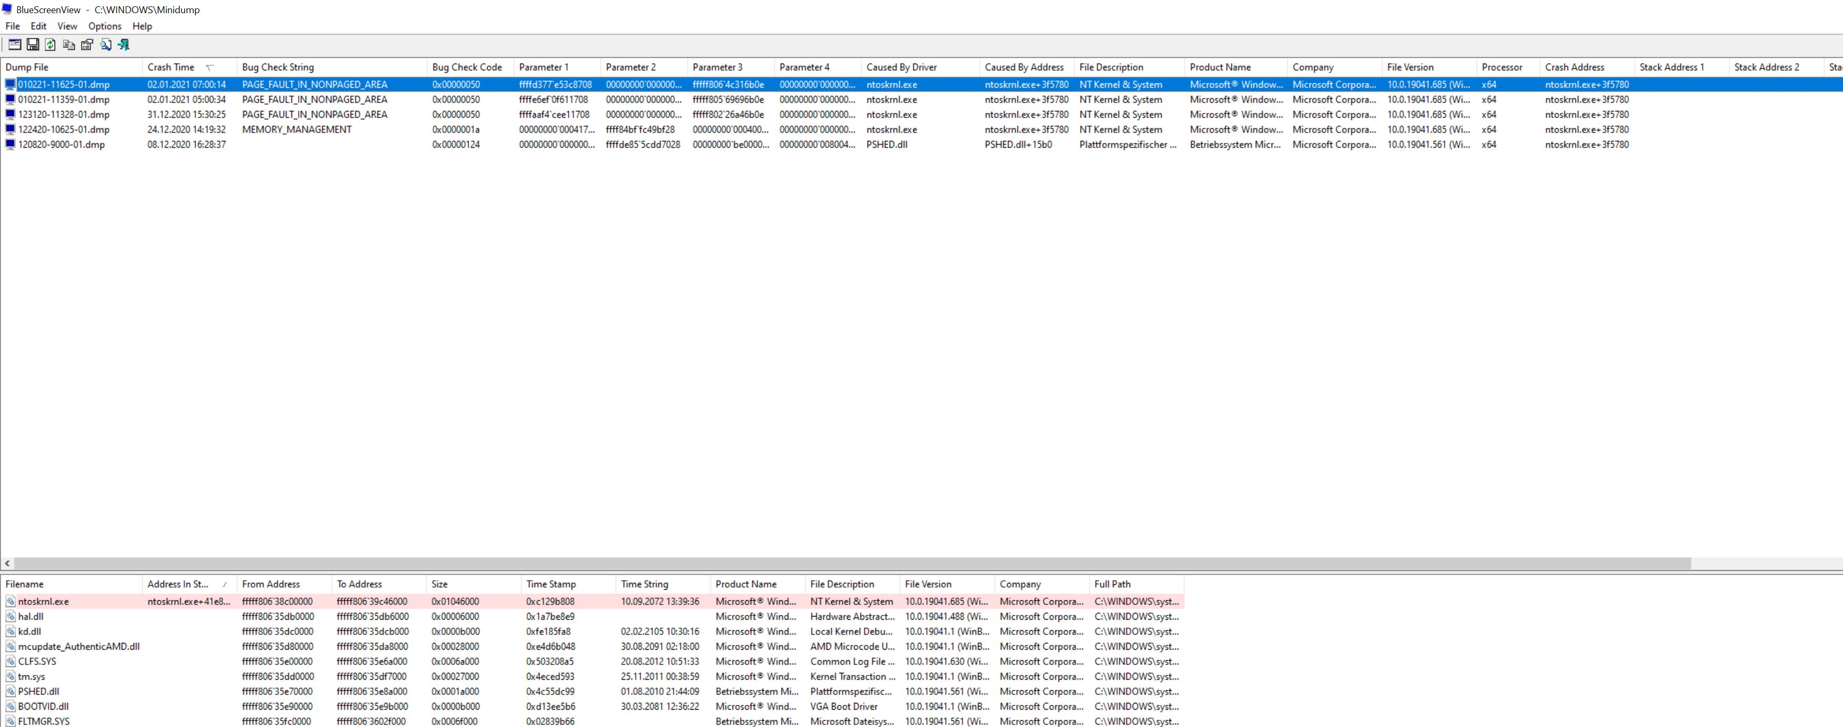Open the File menu
Viewport: 1843px width, 727px height.
point(13,26)
